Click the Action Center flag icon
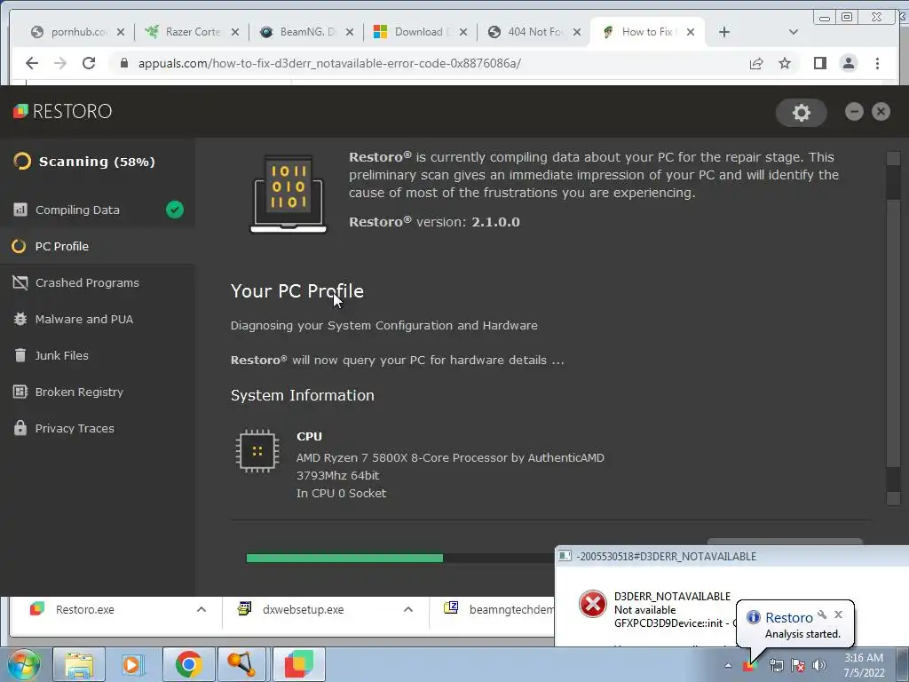 (x=798, y=666)
